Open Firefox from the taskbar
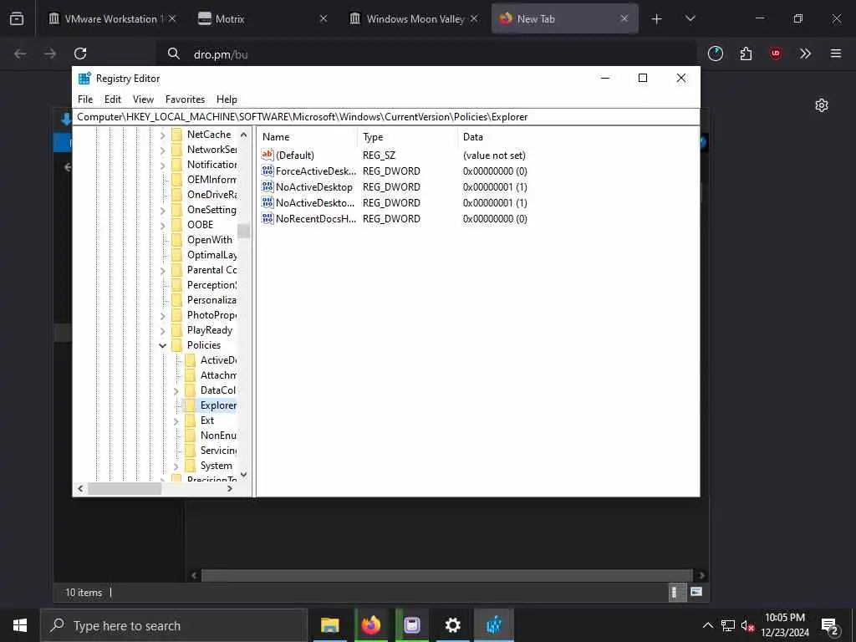The width and height of the screenshot is (856, 642). click(370, 625)
